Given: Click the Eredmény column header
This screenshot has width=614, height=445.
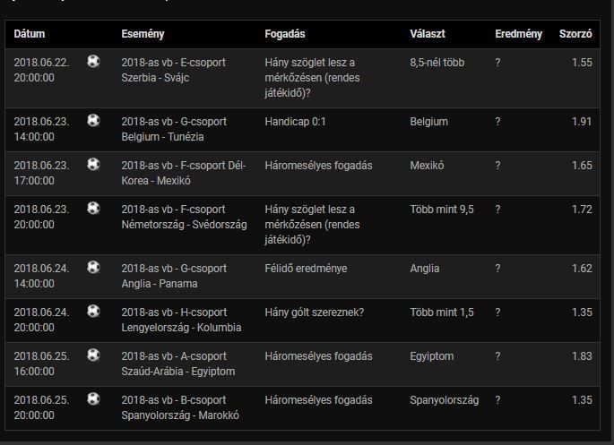Looking at the screenshot, I should pyautogui.click(x=518, y=34).
